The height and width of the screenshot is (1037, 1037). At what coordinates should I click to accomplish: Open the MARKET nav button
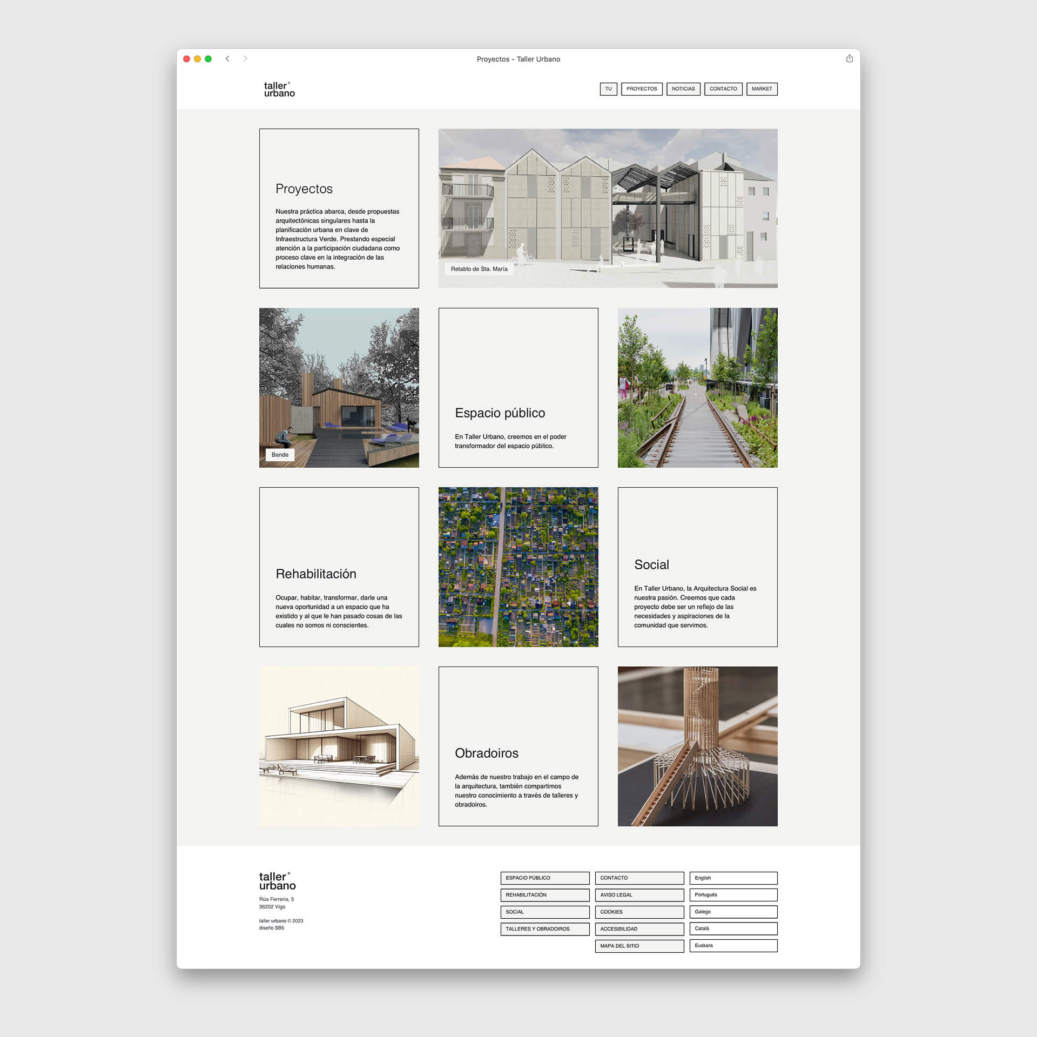(762, 89)
